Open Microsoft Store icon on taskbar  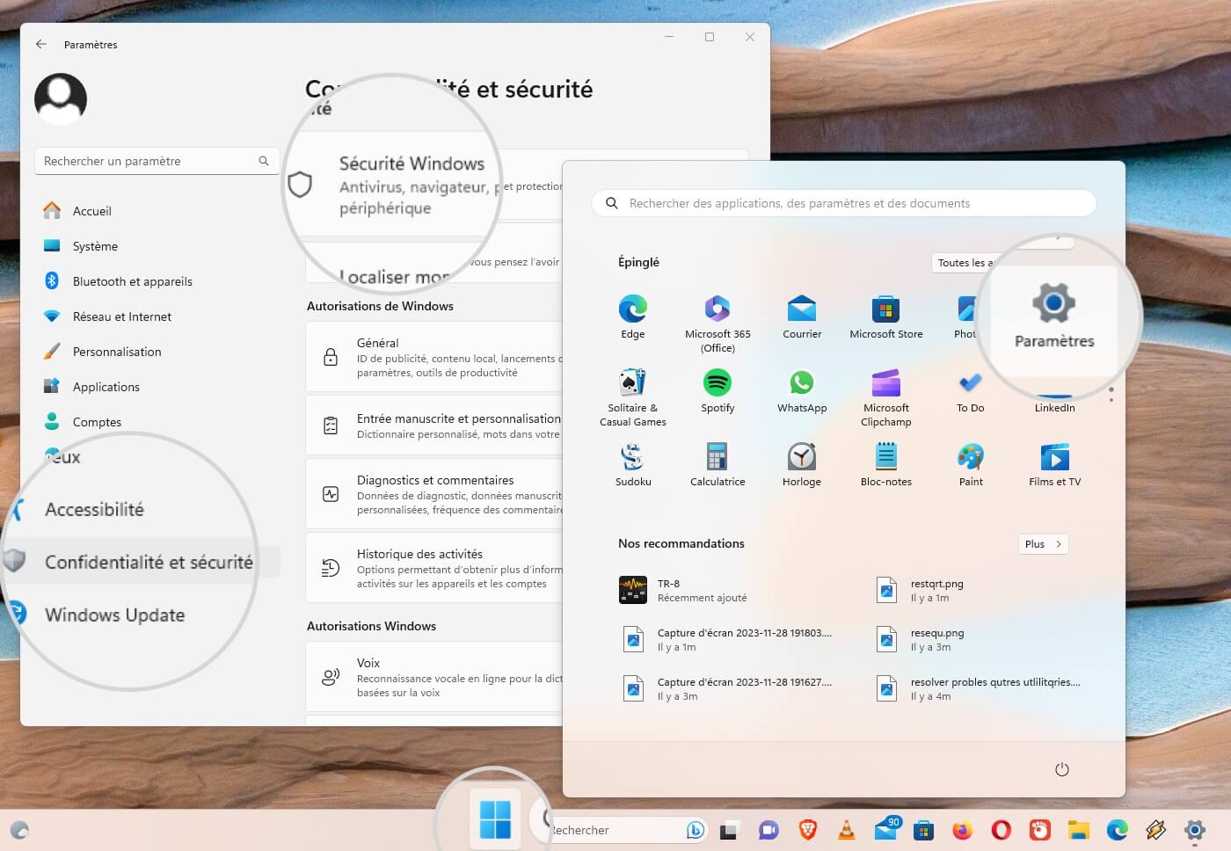pyautogui.click(x=923, y=829)
